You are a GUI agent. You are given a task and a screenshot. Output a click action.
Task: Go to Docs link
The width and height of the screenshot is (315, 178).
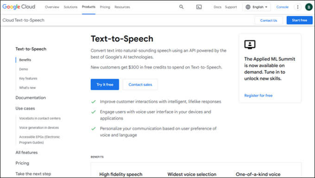217,7
